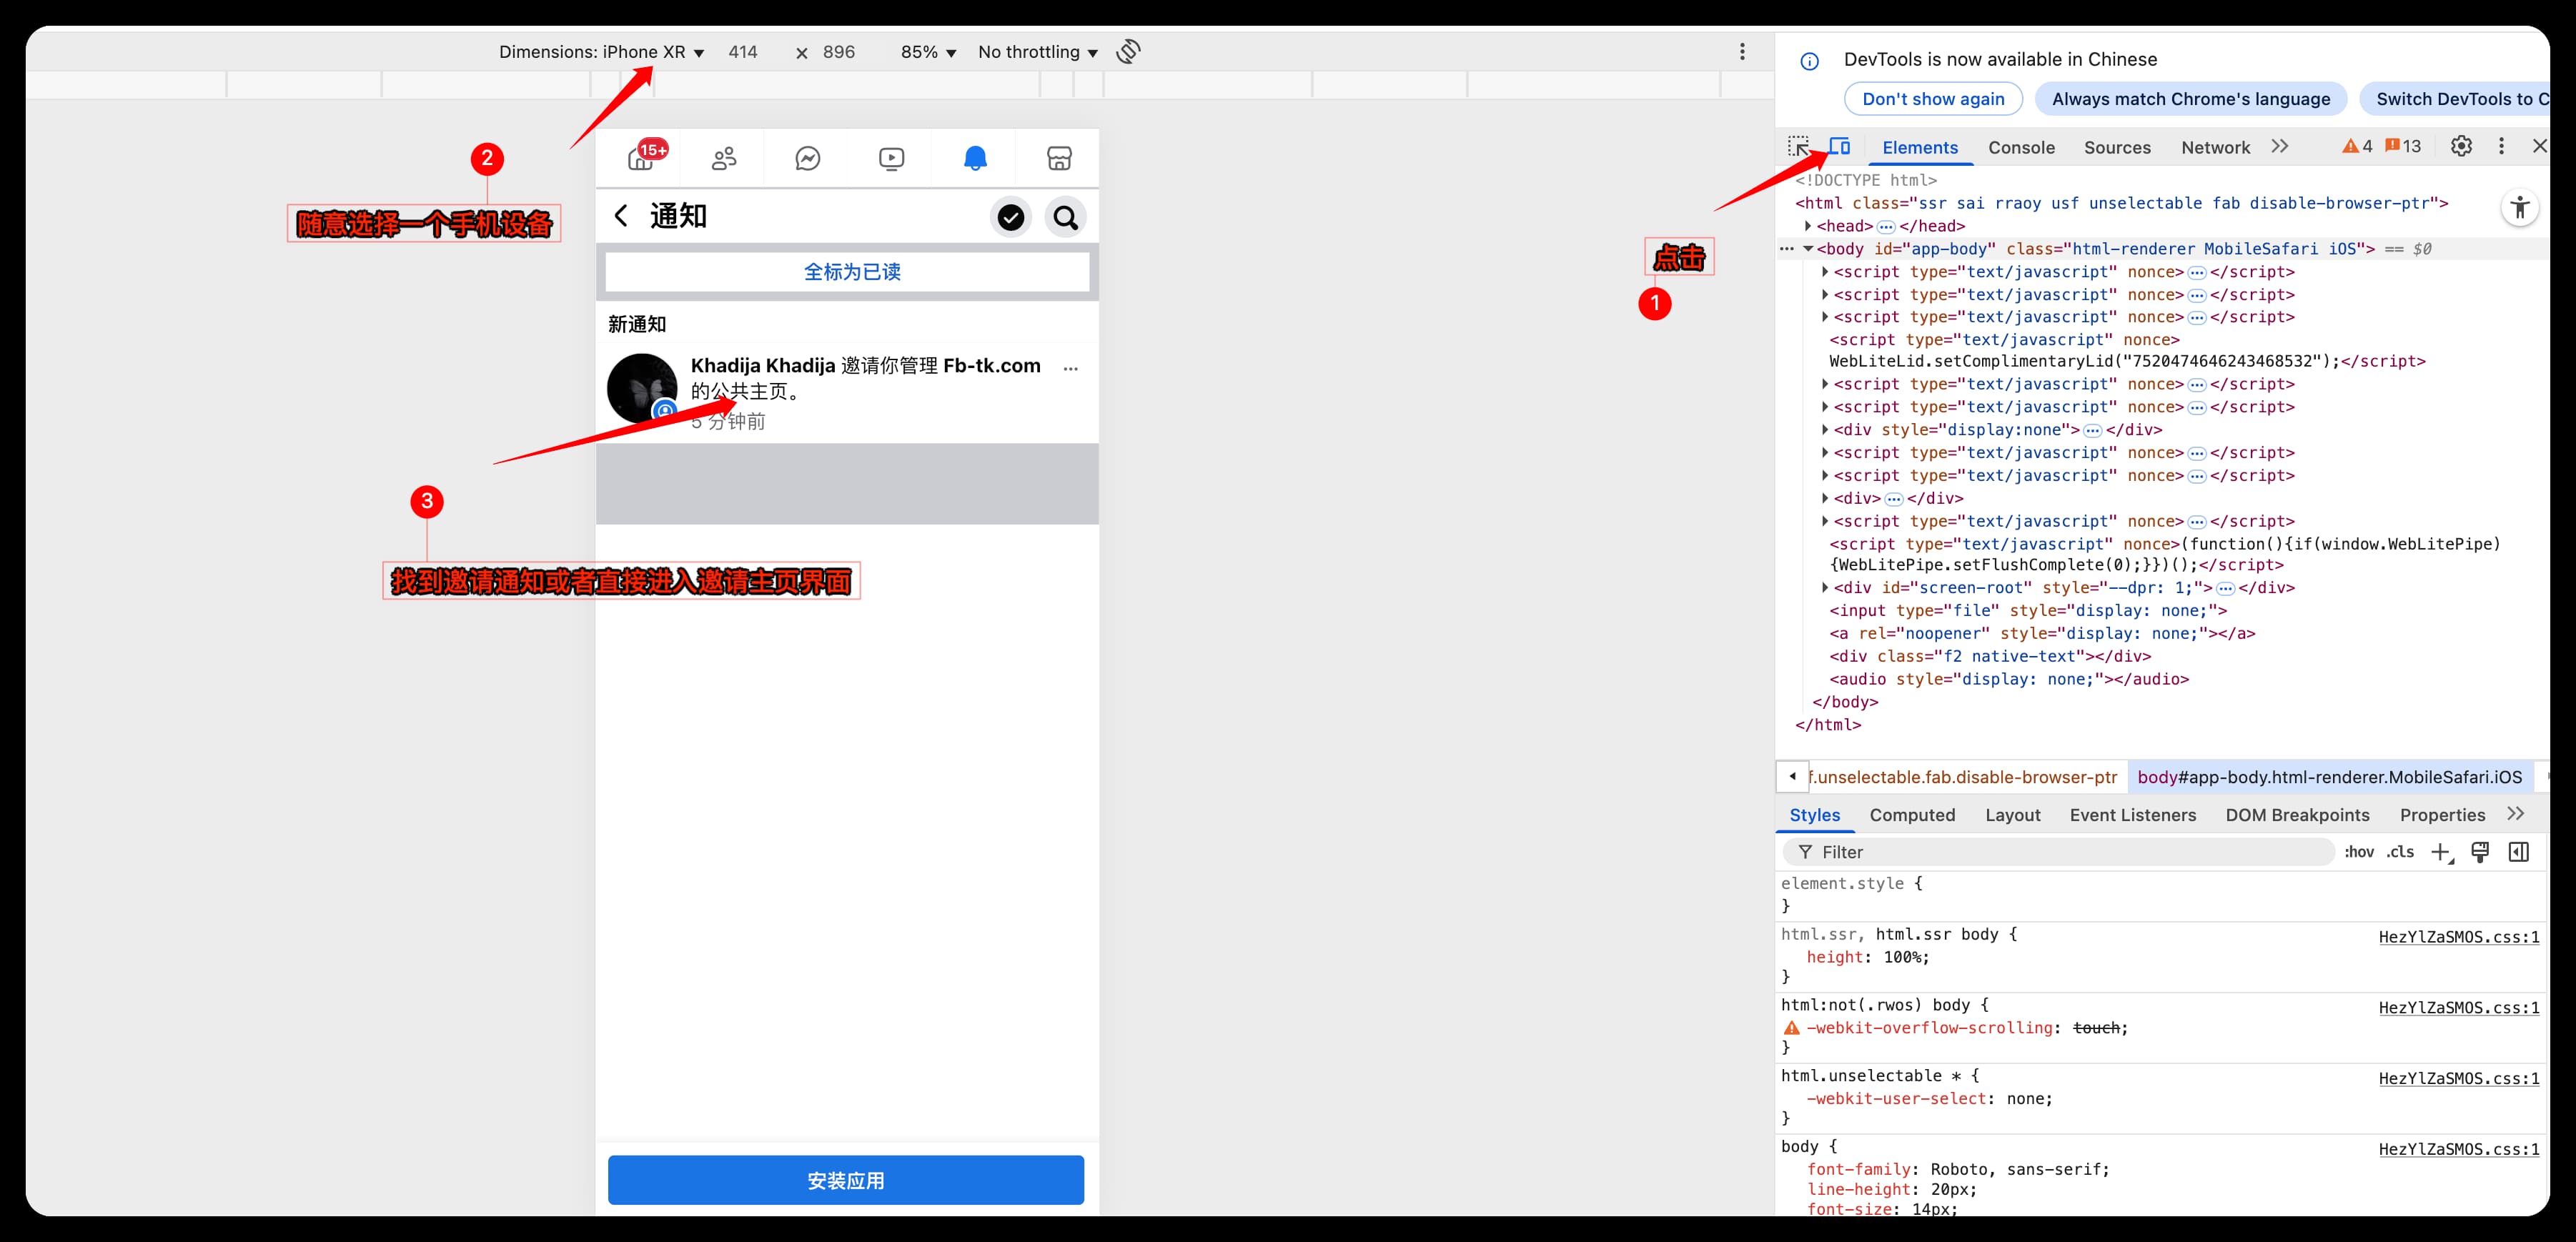Select div class f2 native-text node
2576x1242 pixels.
click(x=1990, y=656)
